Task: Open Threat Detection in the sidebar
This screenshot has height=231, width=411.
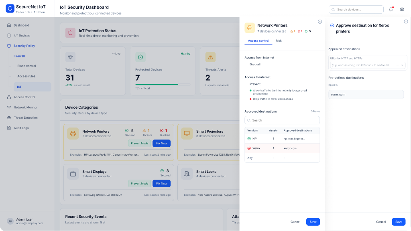Action: point(26,118)
